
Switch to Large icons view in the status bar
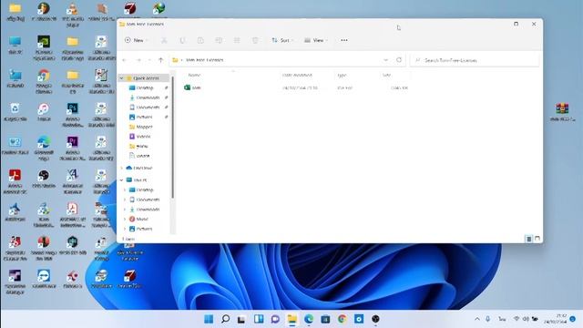(x=537, y=239)
